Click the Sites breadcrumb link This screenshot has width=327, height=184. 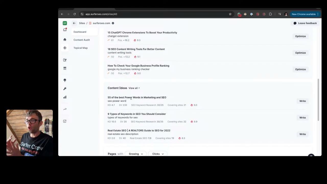(82, 23)
